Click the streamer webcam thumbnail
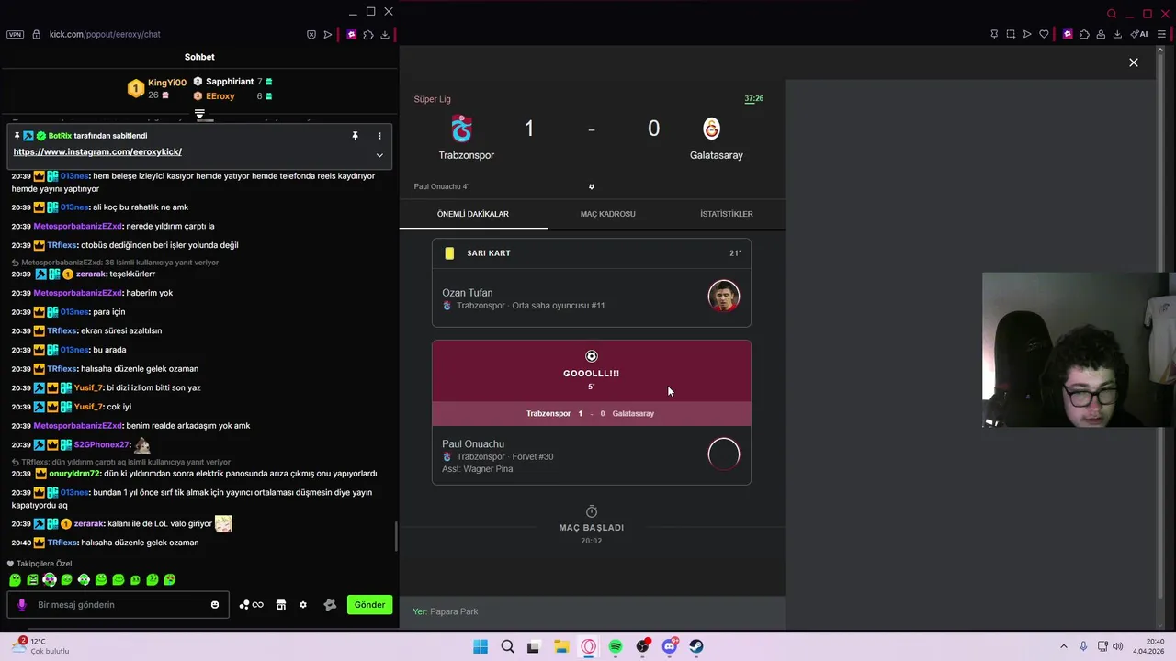The height and width of the screenshot is (661, 1176). click(x=1079, y=351)
